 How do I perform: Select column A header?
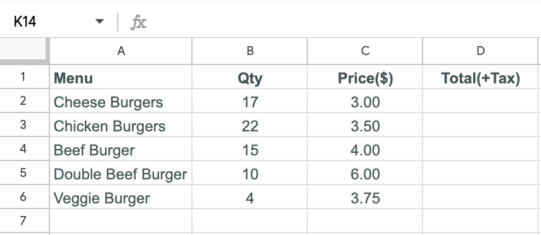(x=121, y=51)
